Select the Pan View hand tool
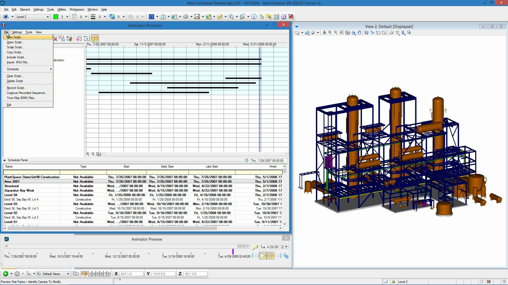Screen dimensions: 508x285 359,33
